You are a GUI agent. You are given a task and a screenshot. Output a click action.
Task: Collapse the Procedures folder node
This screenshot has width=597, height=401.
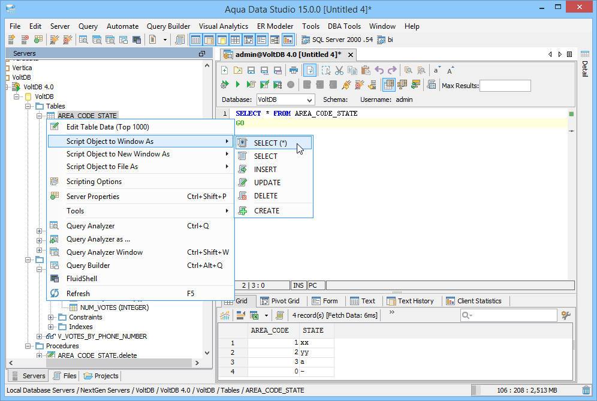click(28, 346)
